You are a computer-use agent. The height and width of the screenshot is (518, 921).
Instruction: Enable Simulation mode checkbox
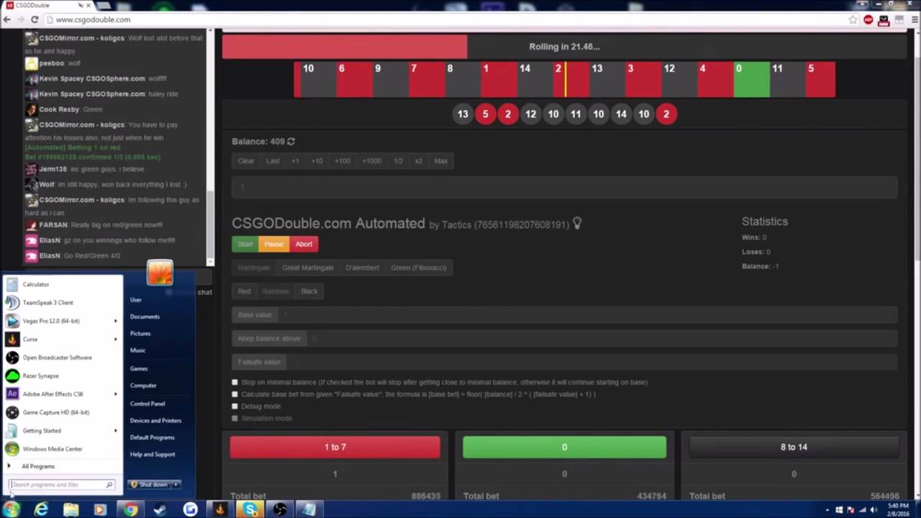pyautogui.click(x=235, y=418)
